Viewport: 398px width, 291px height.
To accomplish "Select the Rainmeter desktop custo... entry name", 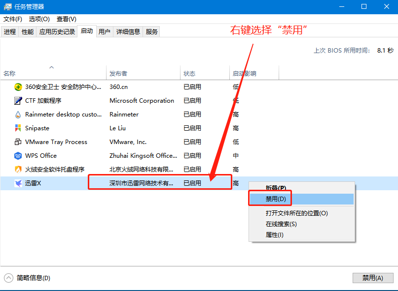I will click(63, 115).
